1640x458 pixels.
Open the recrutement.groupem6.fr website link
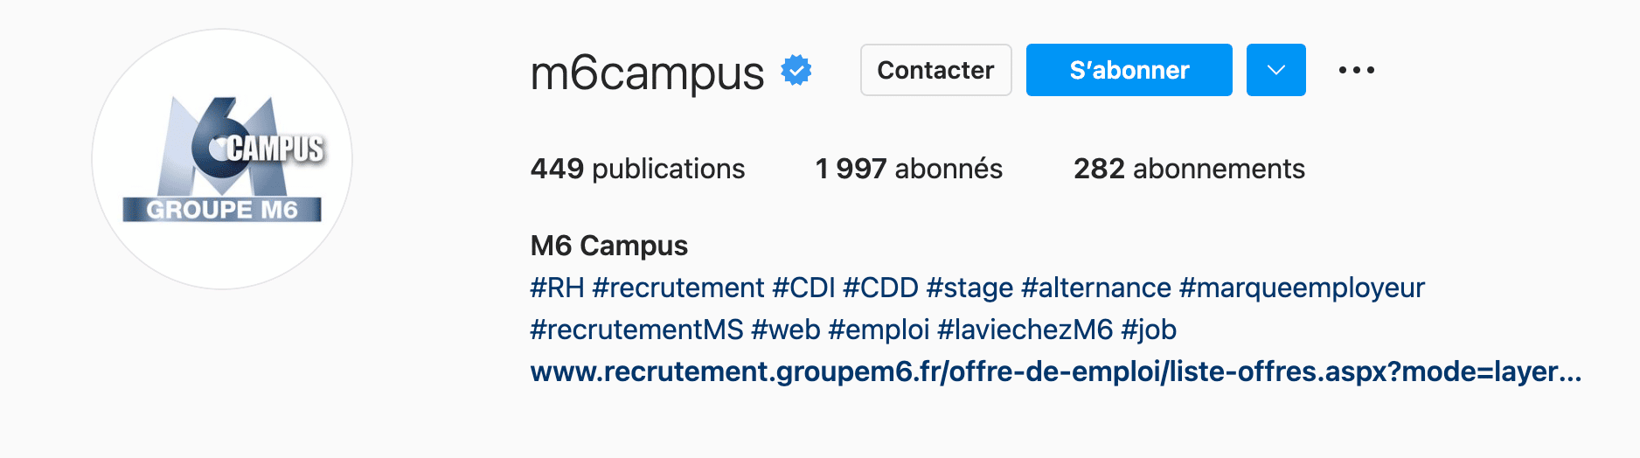[1056, 371]
